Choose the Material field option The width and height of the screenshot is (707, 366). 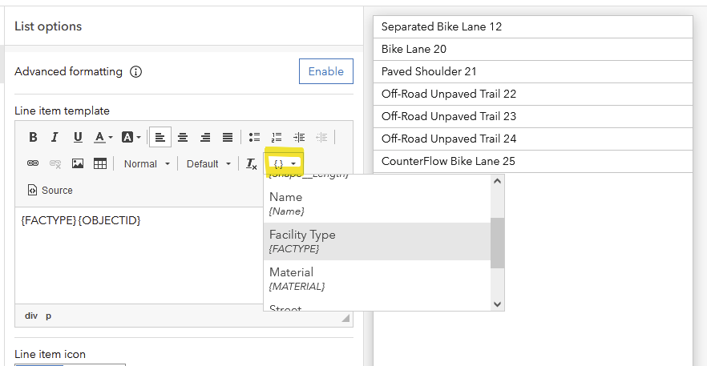(377, 279)
